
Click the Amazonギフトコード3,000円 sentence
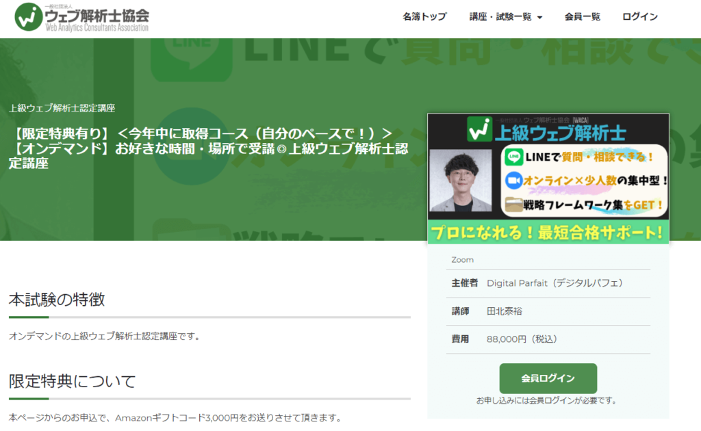click(x=175, y=418)
